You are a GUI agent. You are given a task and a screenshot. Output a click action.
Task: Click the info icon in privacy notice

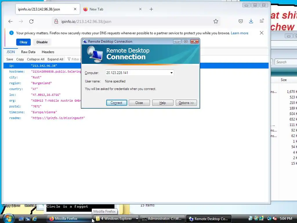point(11,33)
